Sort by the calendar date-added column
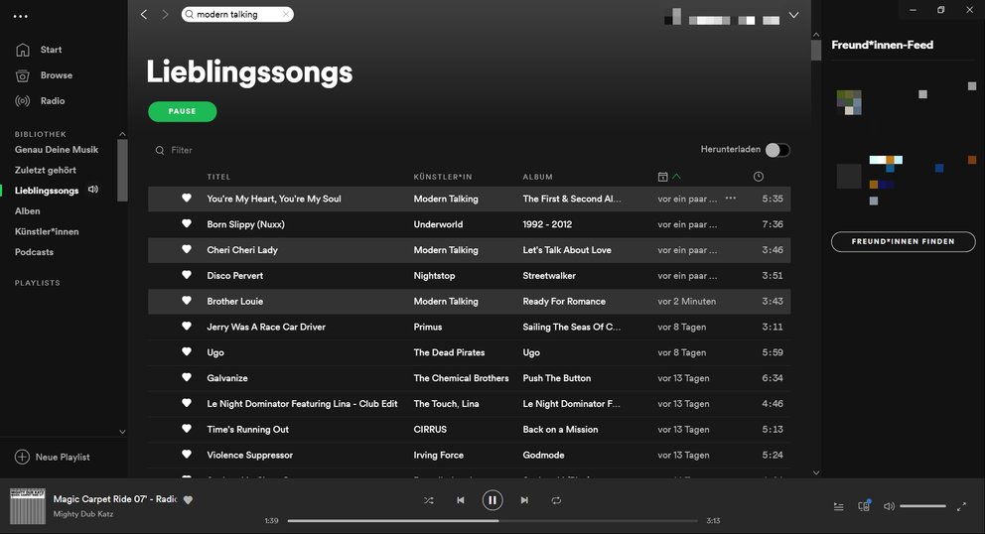The width and height of the screenshot is (985, 534). (x=662, y=177)
